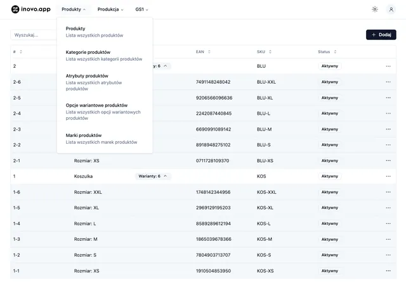Viewport: 406px width, 282px height.
Task: Open row actions menu for KOS-XS
Action: pyautogui.click(x=388, y=271)
